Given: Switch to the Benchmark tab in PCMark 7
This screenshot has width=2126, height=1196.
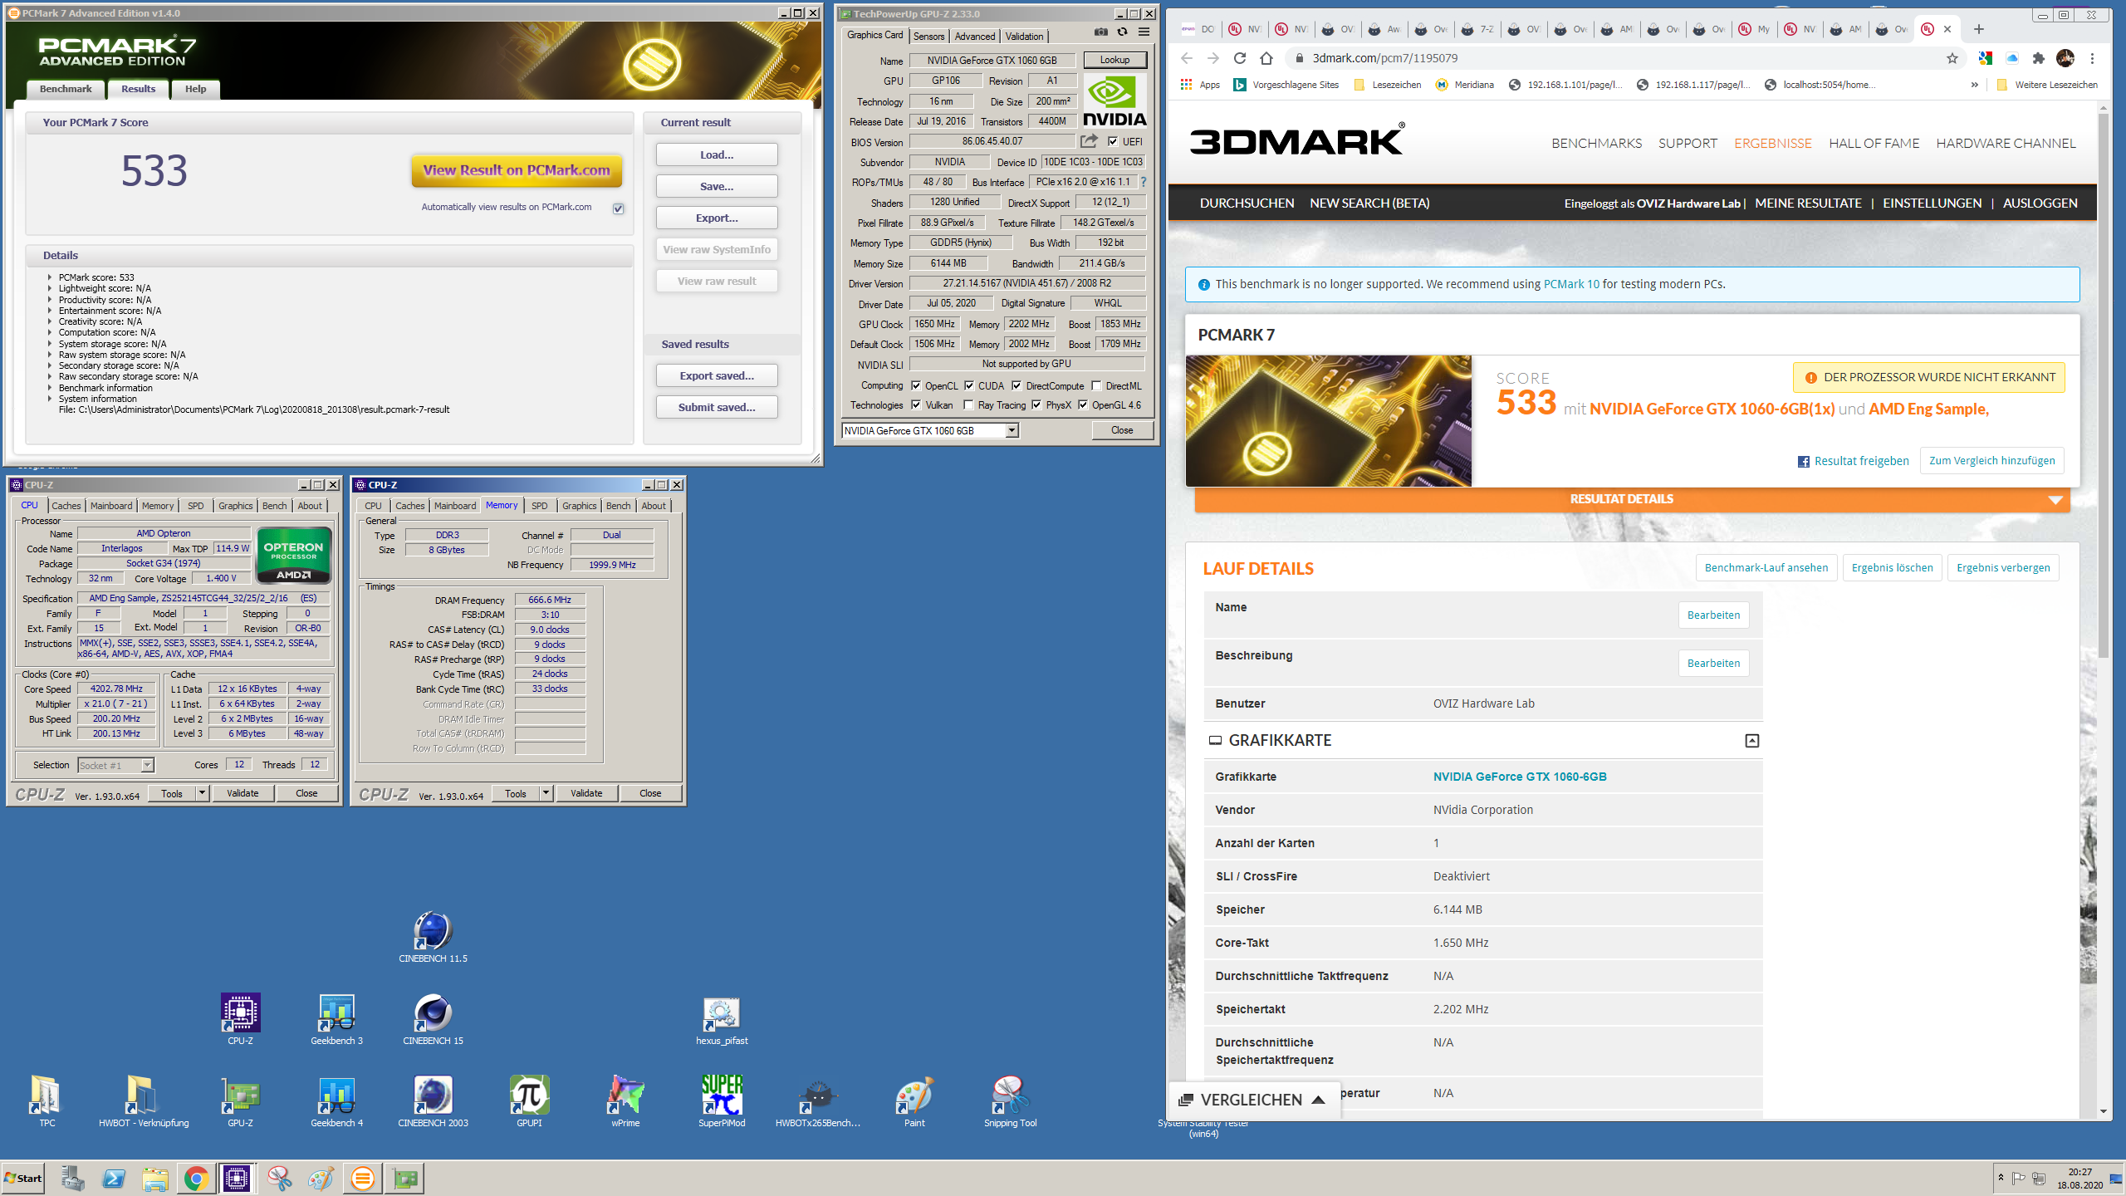Looking at the screenshot, I should point(66,89).
